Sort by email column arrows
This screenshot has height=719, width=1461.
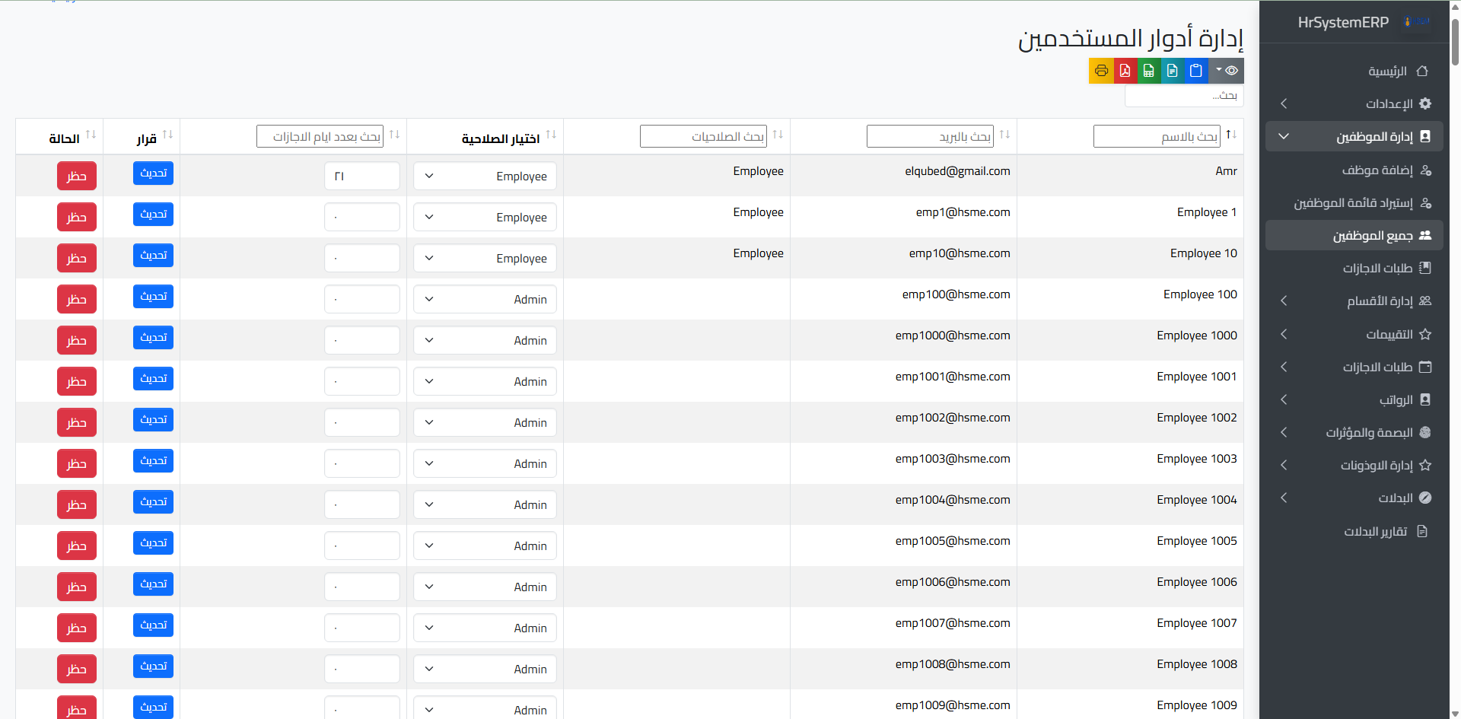[1004, 135]
